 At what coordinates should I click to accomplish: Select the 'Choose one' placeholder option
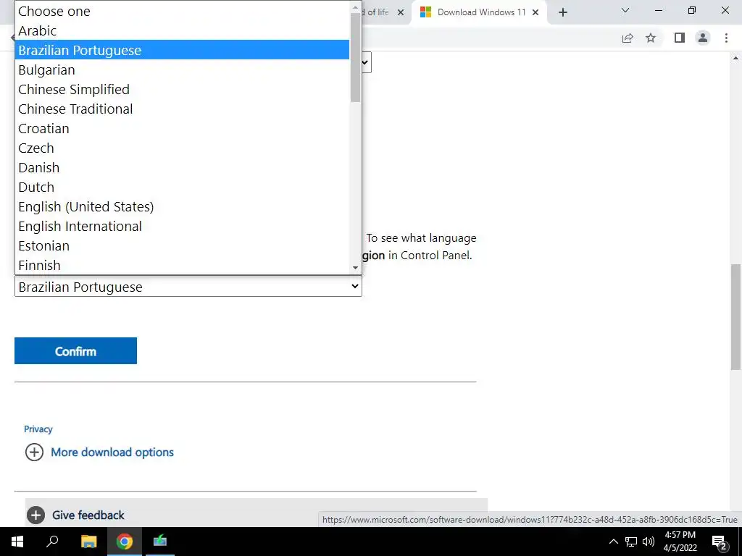pyautogui.click(x=182, y=12)
